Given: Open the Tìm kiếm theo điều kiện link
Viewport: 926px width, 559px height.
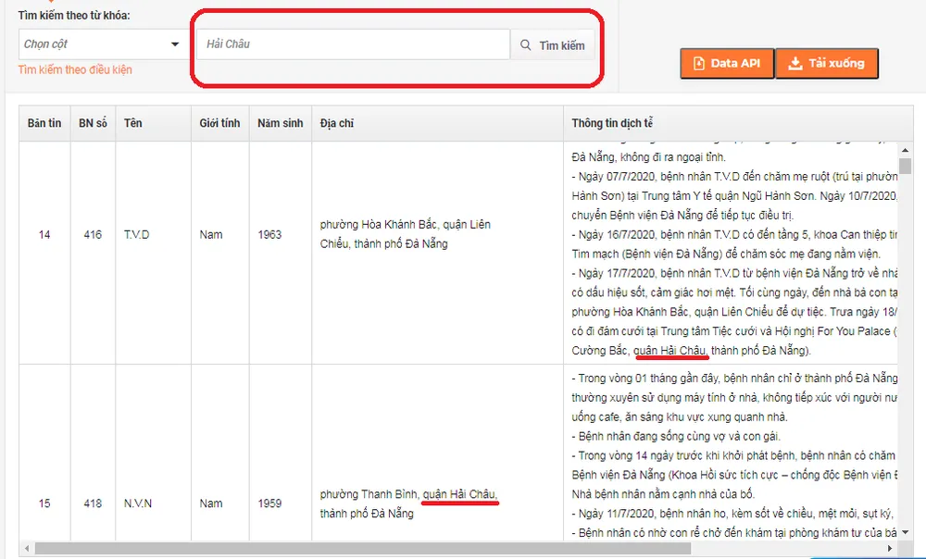Looking at the screenshot, I should (x=75, y=70).
